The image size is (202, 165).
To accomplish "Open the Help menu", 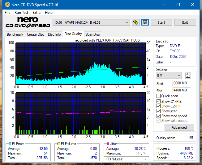I will pyautogui.click(x=49, y=13).
